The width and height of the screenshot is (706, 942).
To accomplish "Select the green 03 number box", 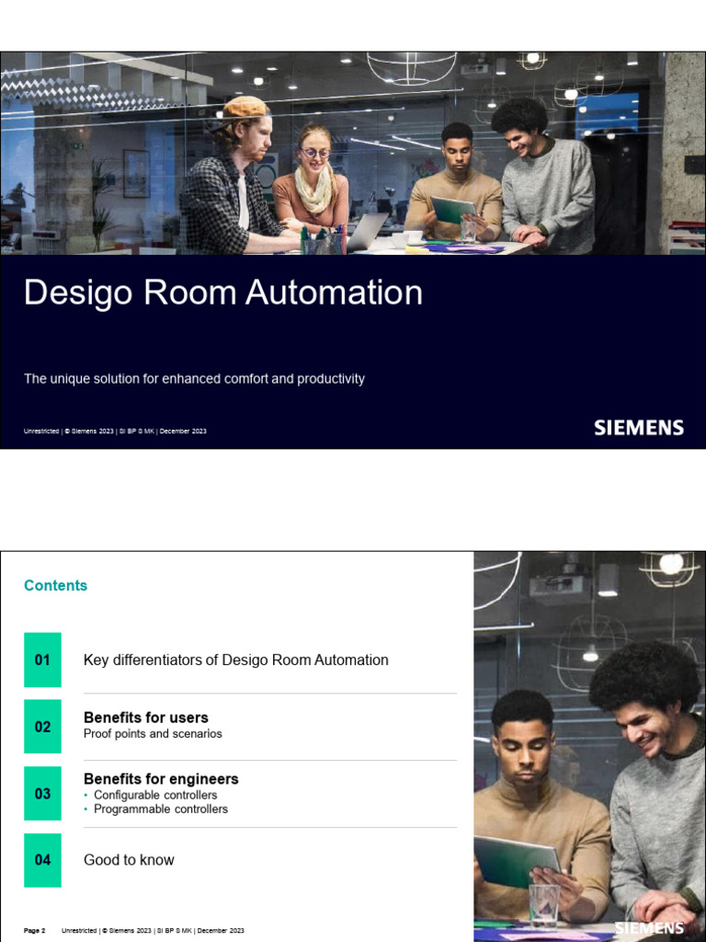I will pos(42,793).
